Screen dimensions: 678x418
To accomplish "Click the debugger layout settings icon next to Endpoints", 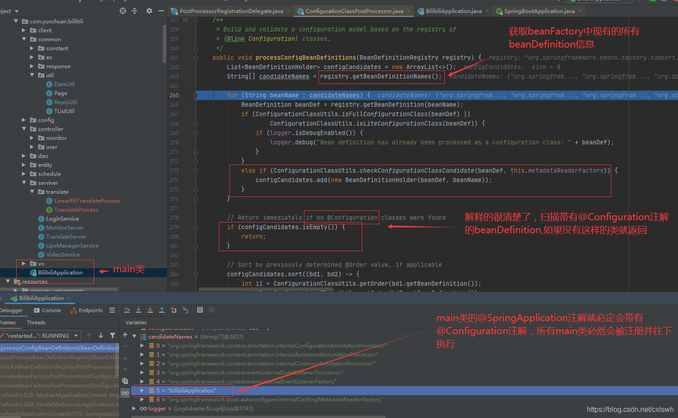I will click(112, 310).
